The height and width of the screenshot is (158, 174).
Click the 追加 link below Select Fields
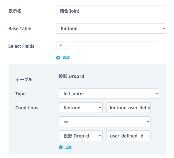pyautogui.click(x=66, y=58)
